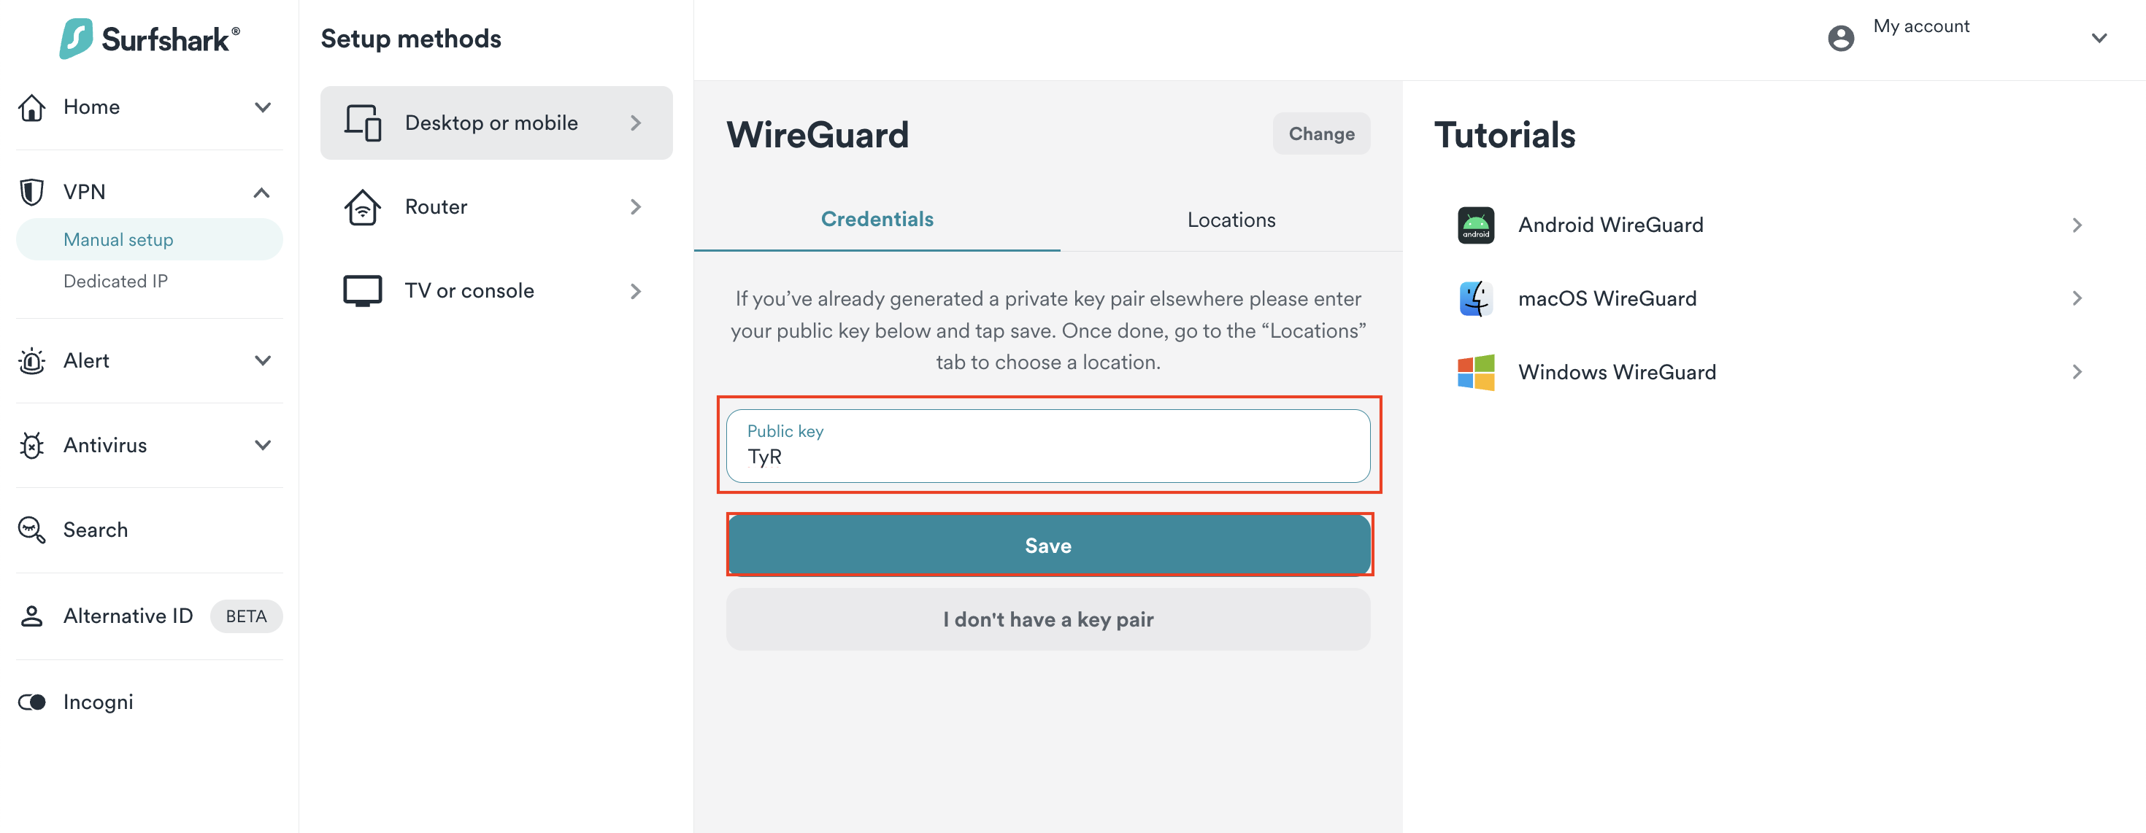Focus the Public key input field
The height and width of the screenshot is (833, 2146).
1047,456
